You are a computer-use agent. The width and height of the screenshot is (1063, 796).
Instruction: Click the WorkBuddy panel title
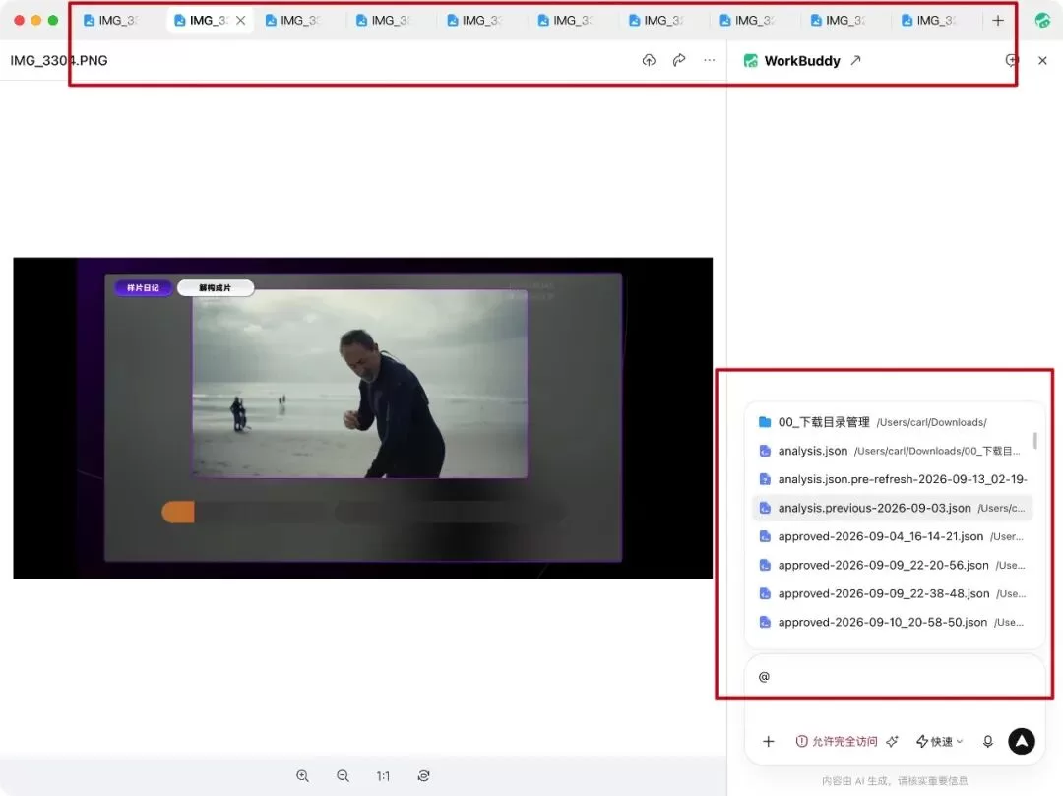pos(802,60)
